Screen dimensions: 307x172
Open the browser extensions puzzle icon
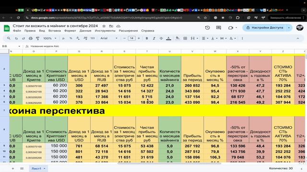pyautogui.click(x=238, y=18)
